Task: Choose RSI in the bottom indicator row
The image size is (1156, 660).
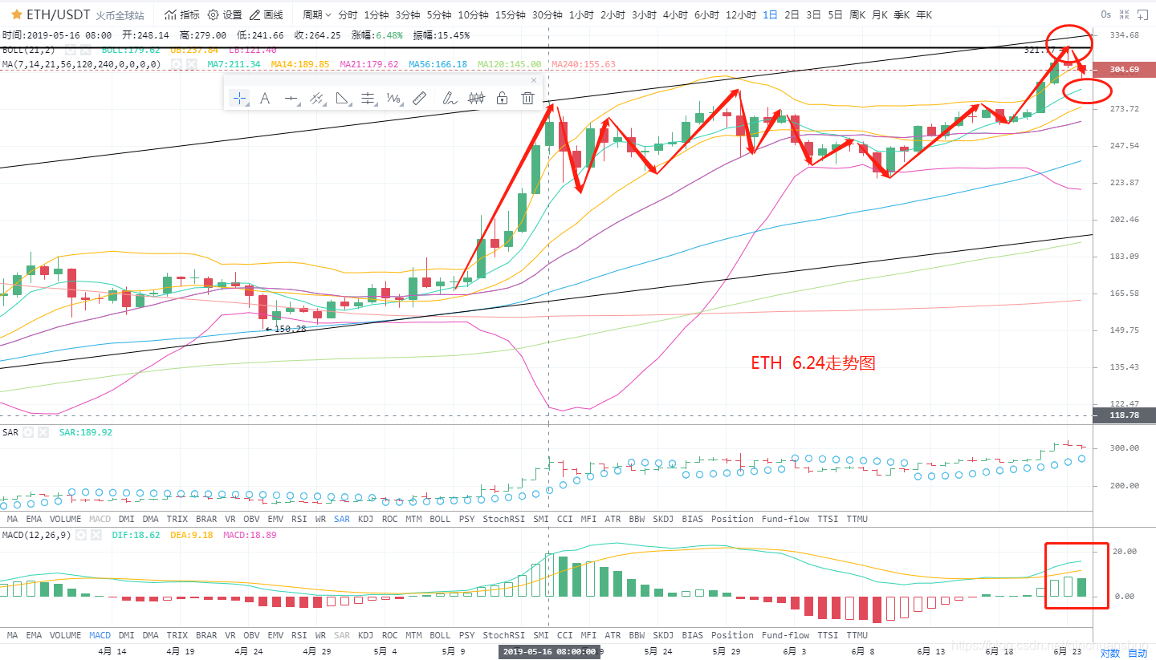Action: click(x=299, y=635)
